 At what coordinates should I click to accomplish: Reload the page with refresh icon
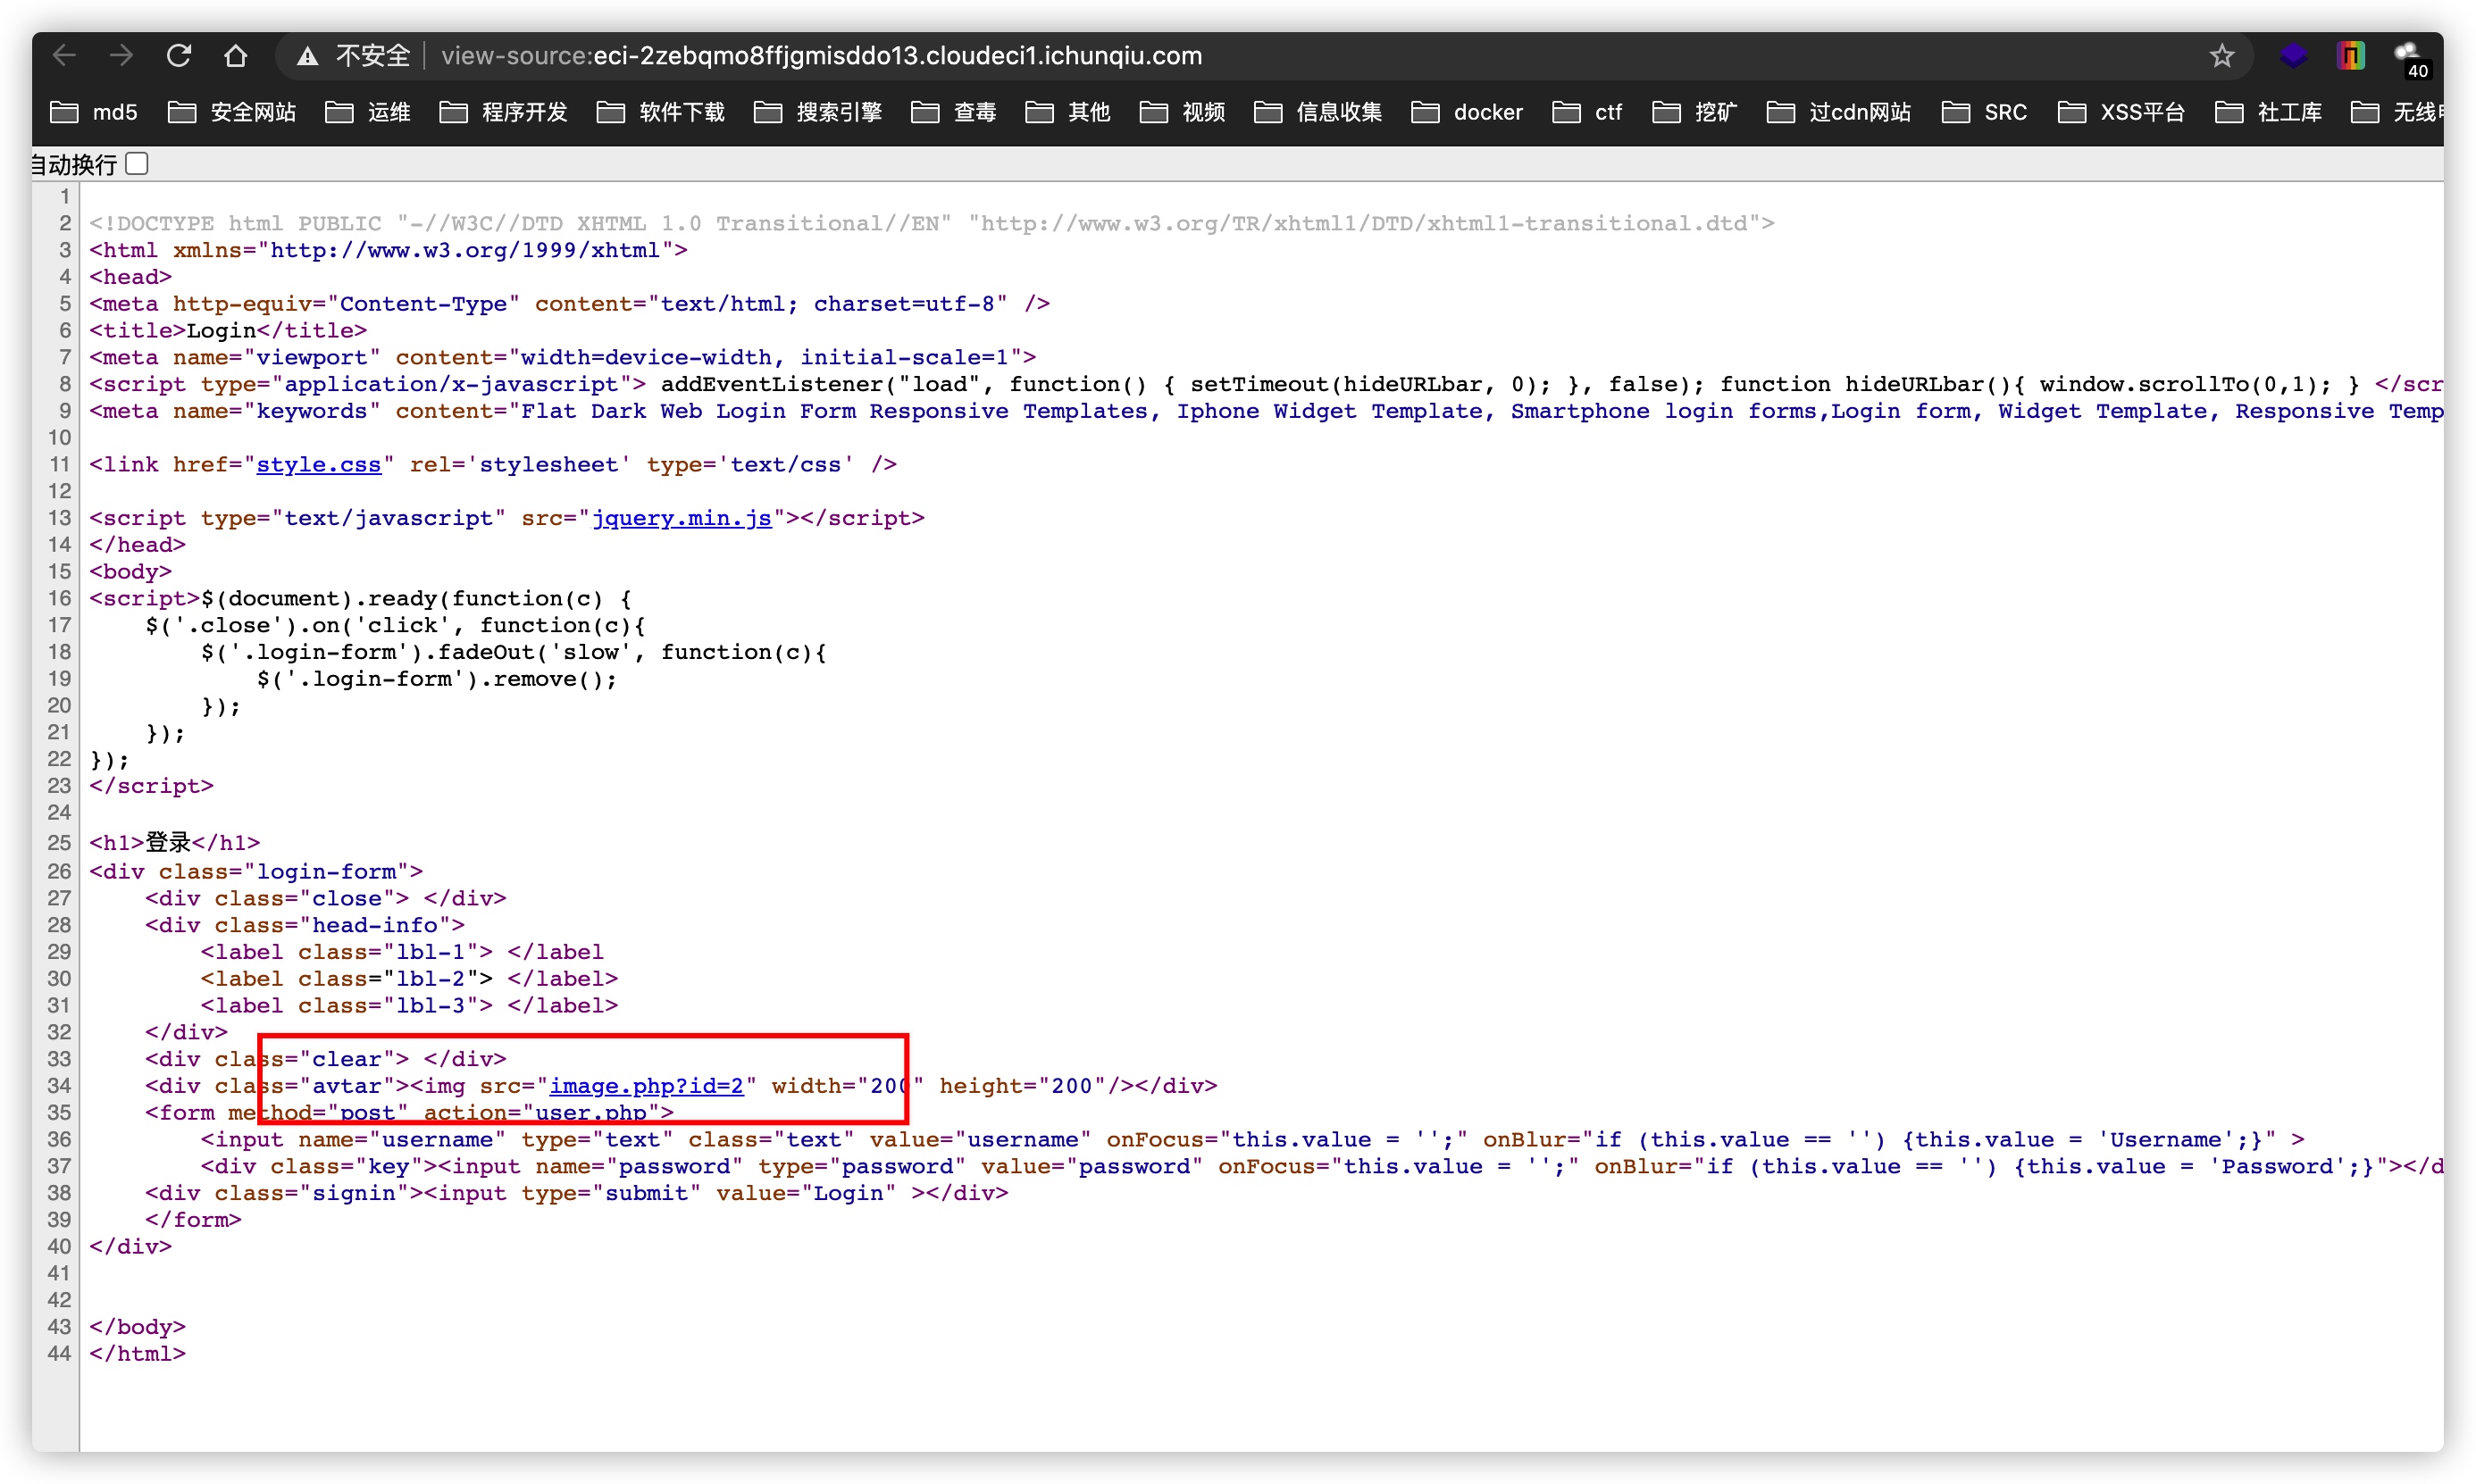coord(178,56)
